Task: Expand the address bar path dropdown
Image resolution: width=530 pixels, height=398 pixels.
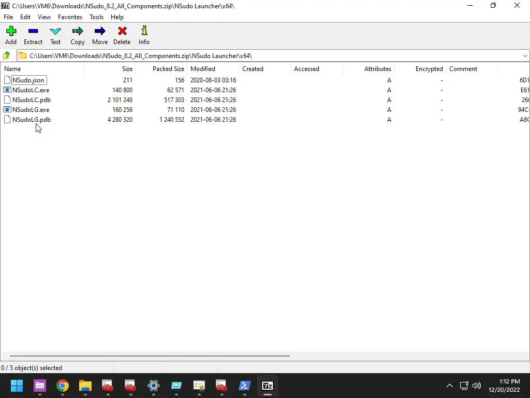Action: 525,56
